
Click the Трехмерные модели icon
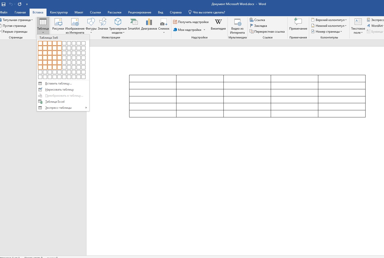118,22
